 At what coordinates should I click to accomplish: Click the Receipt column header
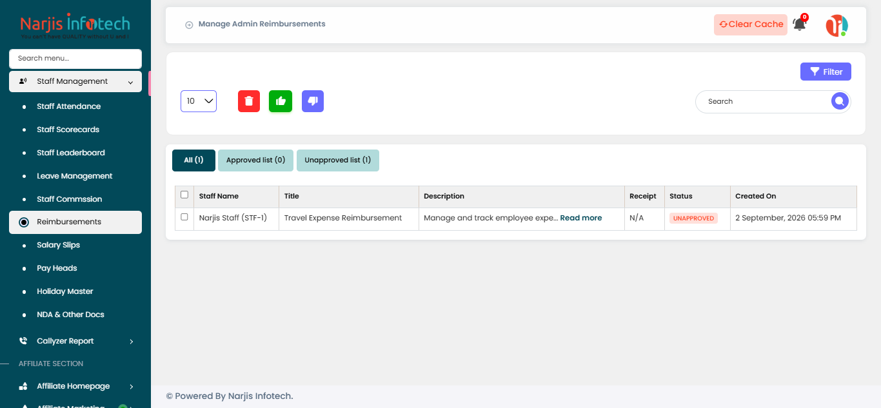tap(643, 196)
